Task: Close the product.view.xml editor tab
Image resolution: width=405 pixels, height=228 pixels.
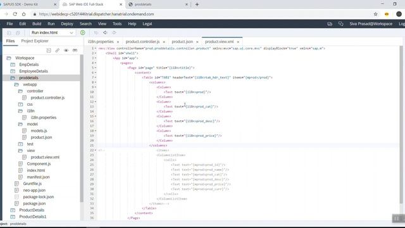Action: coord(238,42)
